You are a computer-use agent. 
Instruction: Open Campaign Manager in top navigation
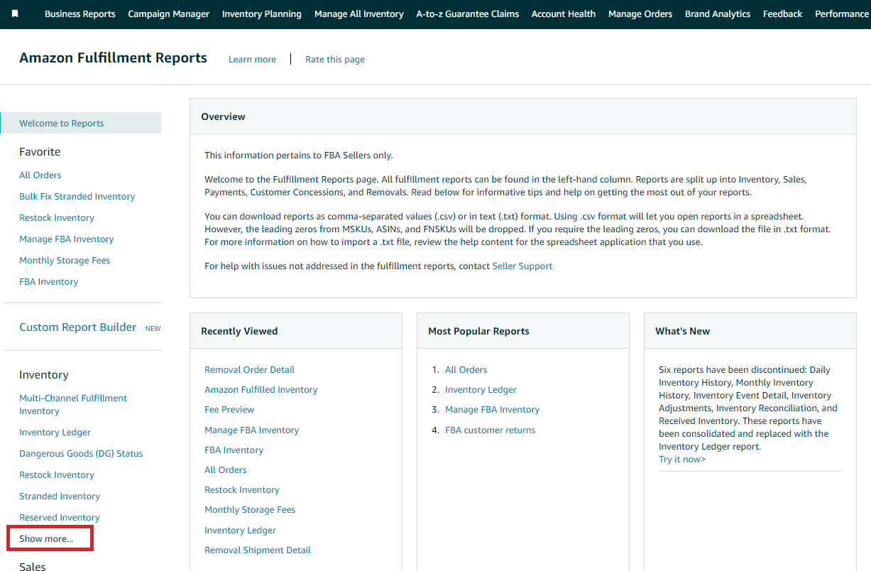(169, 13)
